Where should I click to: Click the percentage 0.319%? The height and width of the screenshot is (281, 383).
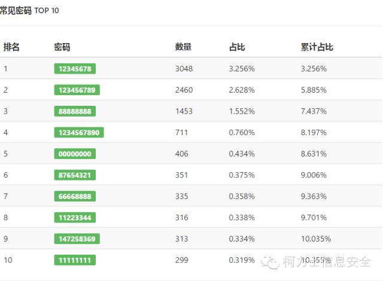point(242,260)
